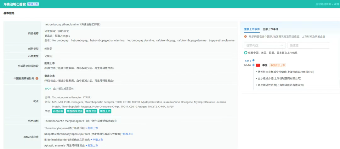This screenshot has width=340, height=149.
Task: Click 全球药物研发 breadcrumb in top right
Action: (324, 4)
